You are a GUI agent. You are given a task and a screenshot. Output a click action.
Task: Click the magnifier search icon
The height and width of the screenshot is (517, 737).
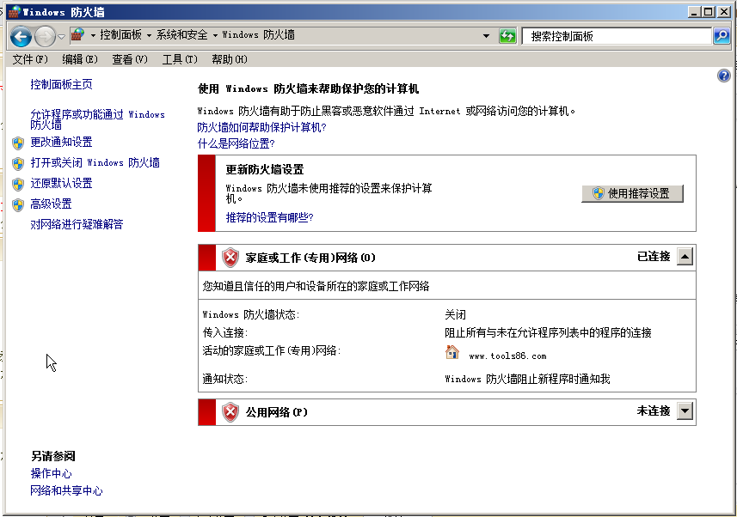click(721, 36)
